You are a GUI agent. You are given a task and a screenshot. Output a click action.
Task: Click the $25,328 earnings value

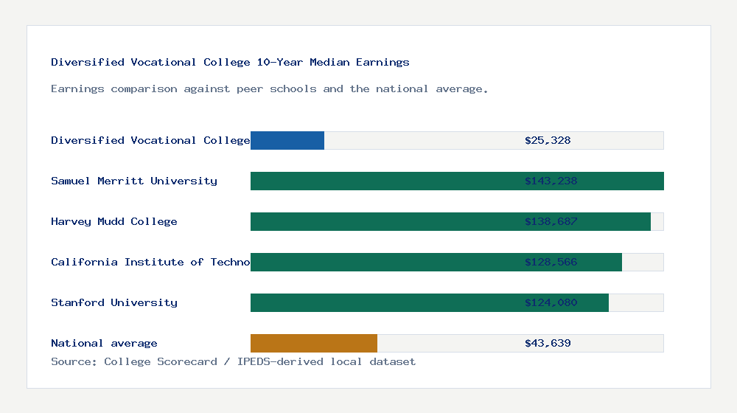point(548,141)
